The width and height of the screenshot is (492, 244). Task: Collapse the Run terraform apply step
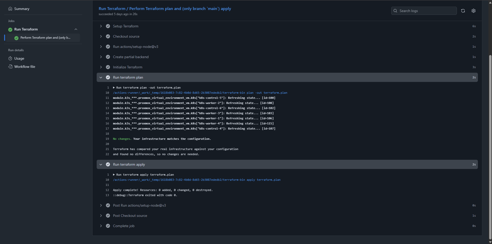[101, 164]
